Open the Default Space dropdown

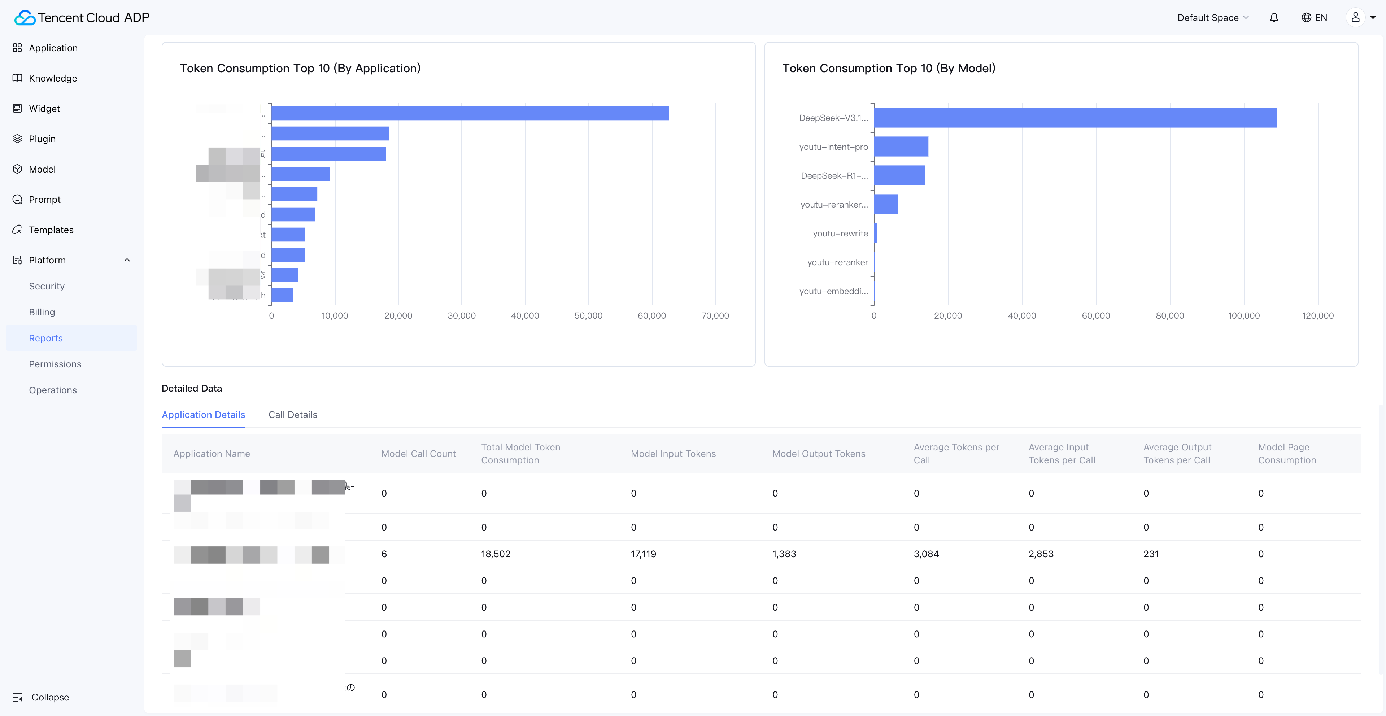(1212, 18)
